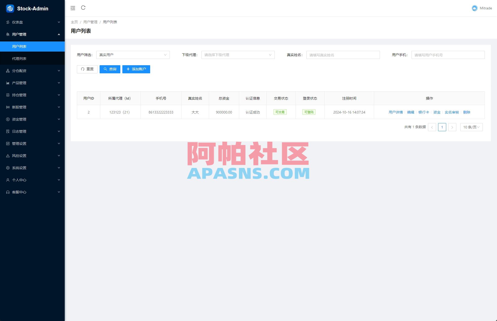Switch to 代理列表 in the sidebar

19,58
